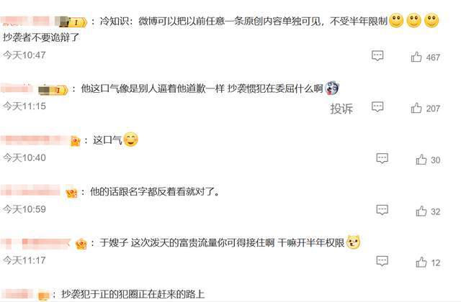Open profile of first commenter's blurred username
Image resolution: width=461 pixels, height=302 pixels.
30,21
